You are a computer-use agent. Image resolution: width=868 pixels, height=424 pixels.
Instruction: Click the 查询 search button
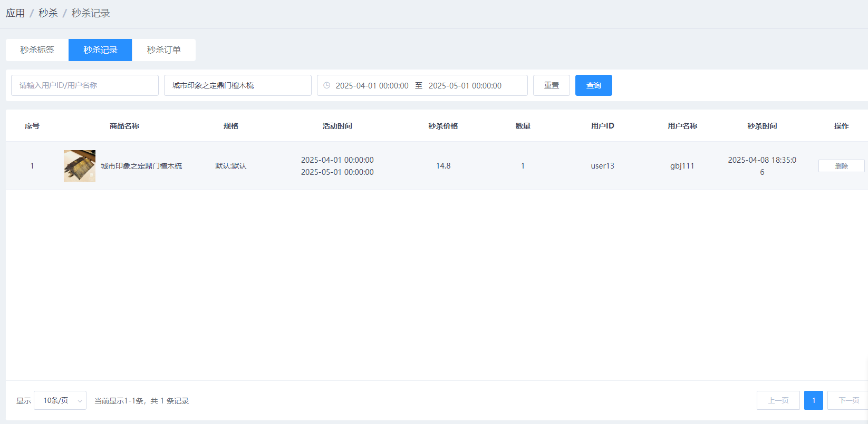pos(593,85)
